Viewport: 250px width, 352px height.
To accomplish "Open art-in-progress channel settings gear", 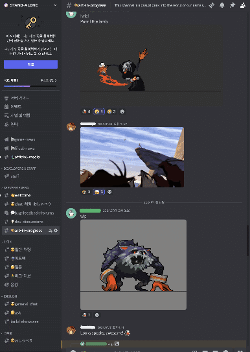I will (56, 230).
